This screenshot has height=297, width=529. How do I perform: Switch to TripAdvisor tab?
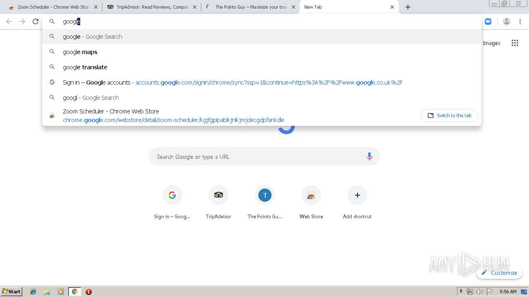click(152, 7)
